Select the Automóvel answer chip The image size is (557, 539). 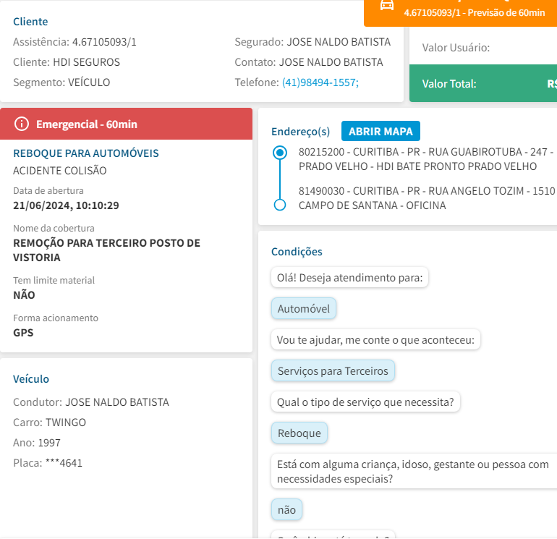304,308
